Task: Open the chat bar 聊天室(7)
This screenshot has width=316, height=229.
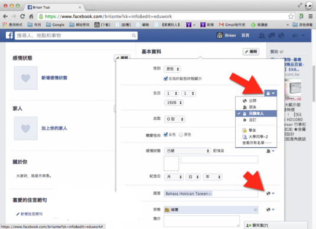Action: [276, 225]
